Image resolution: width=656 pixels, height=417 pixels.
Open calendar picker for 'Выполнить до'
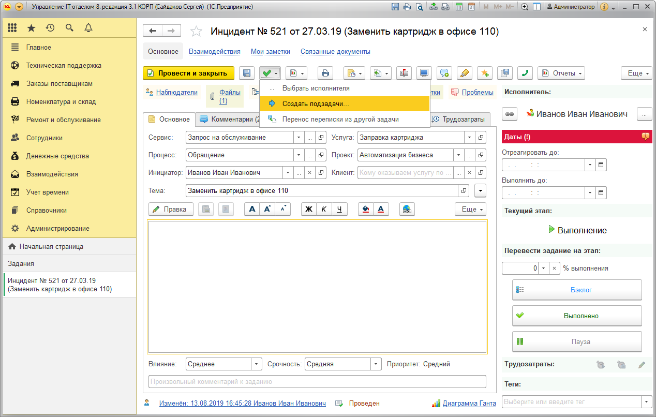pyautogui.click(x=601, y=193)
